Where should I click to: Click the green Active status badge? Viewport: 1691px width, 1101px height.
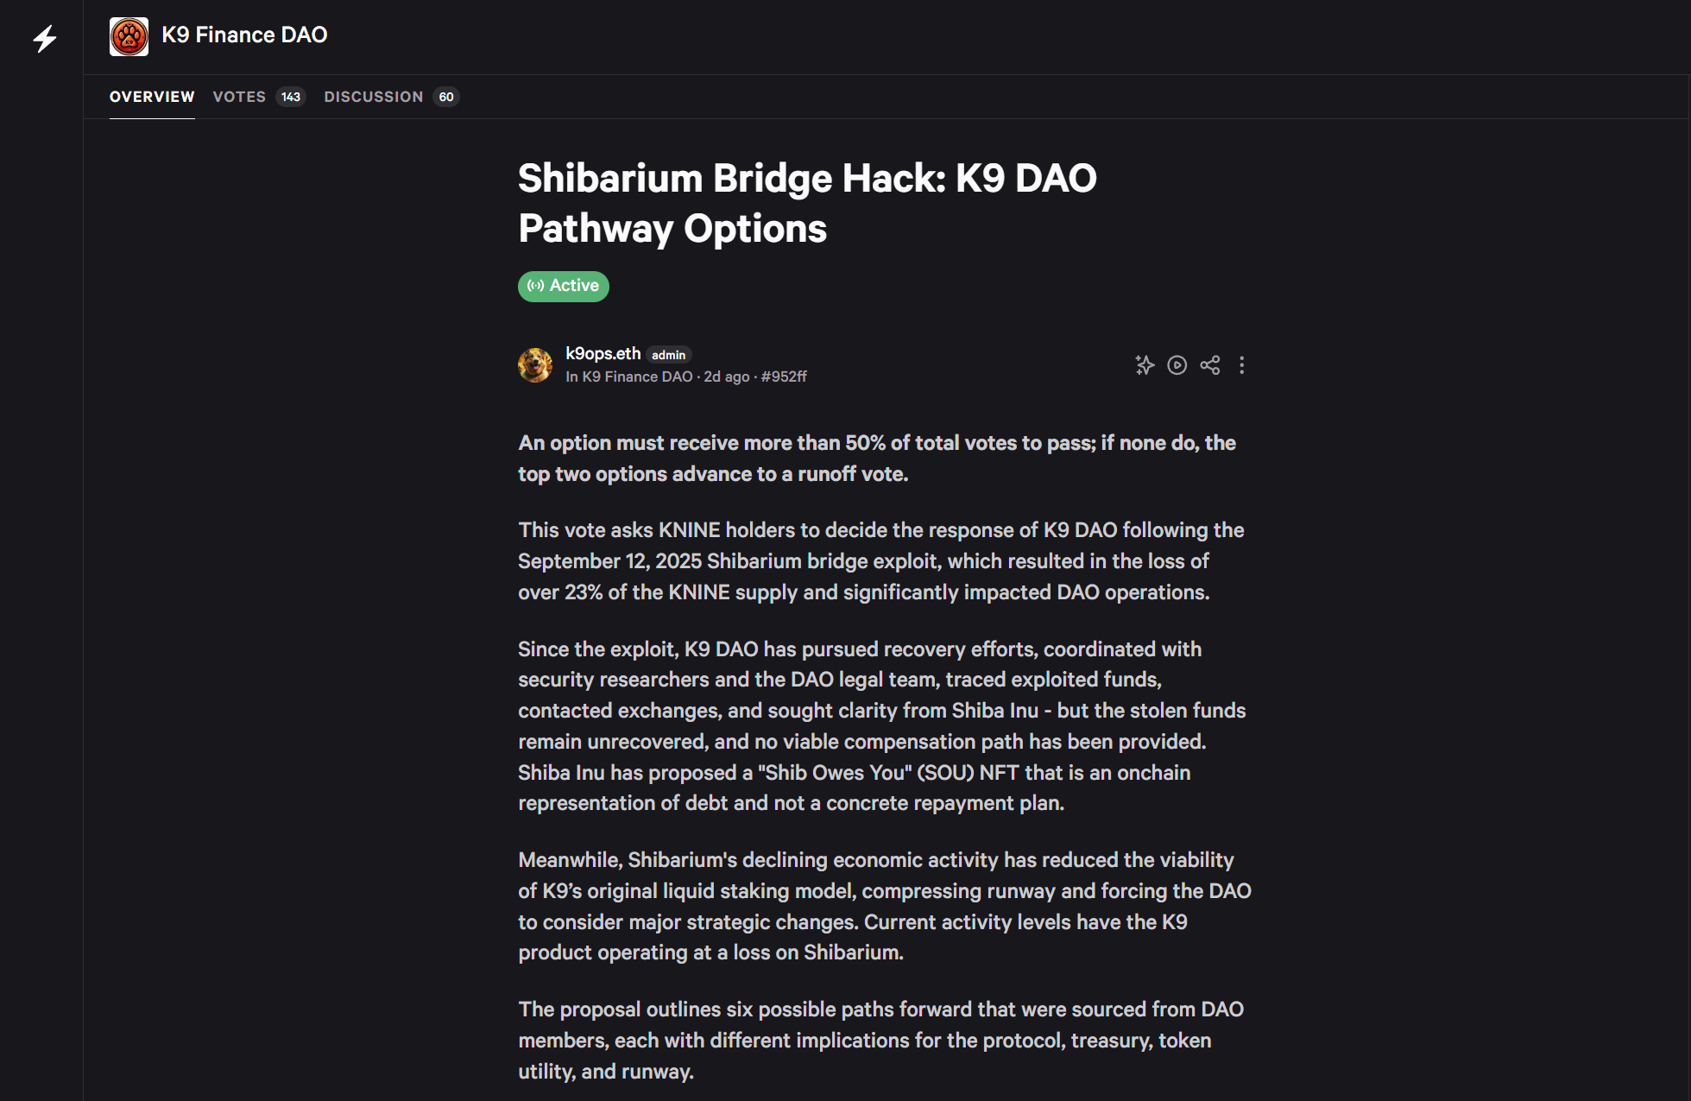tap(564, 286)
